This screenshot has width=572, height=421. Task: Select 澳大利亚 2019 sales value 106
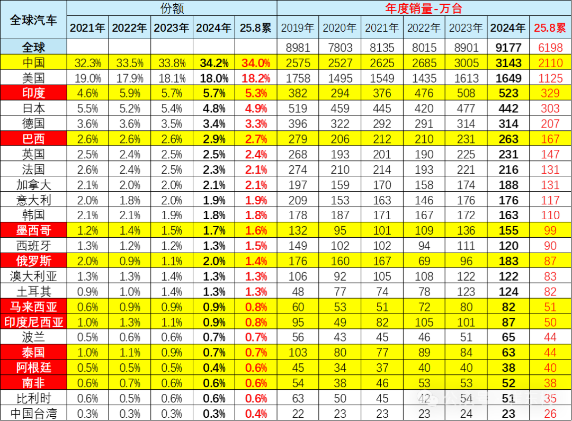(298, 276)
